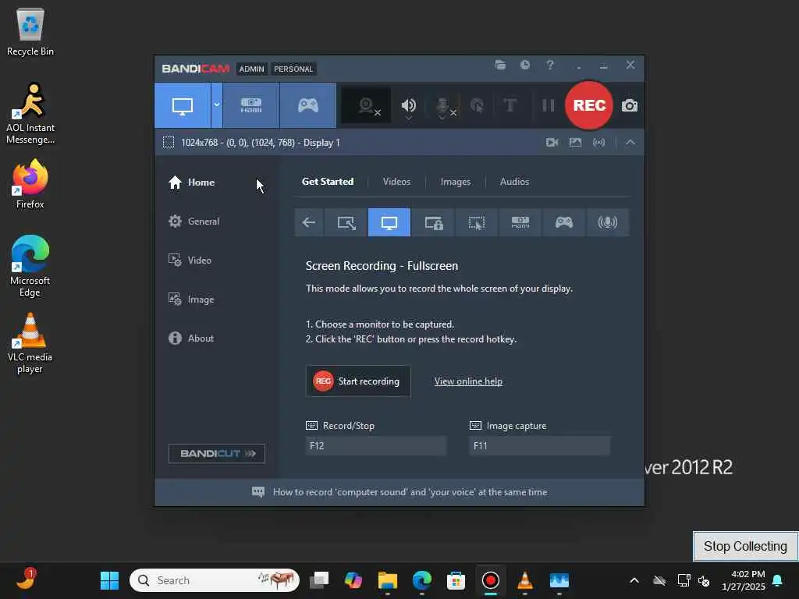This screenshot has height=599, width=799.
Task: Open the scheduled recording clock icon
Action: [525, 65]
